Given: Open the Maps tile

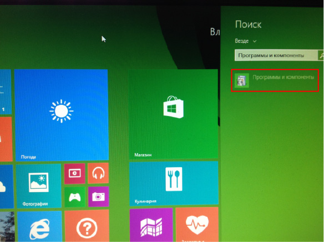Looking at the screenshot, I should pos(151,225).
